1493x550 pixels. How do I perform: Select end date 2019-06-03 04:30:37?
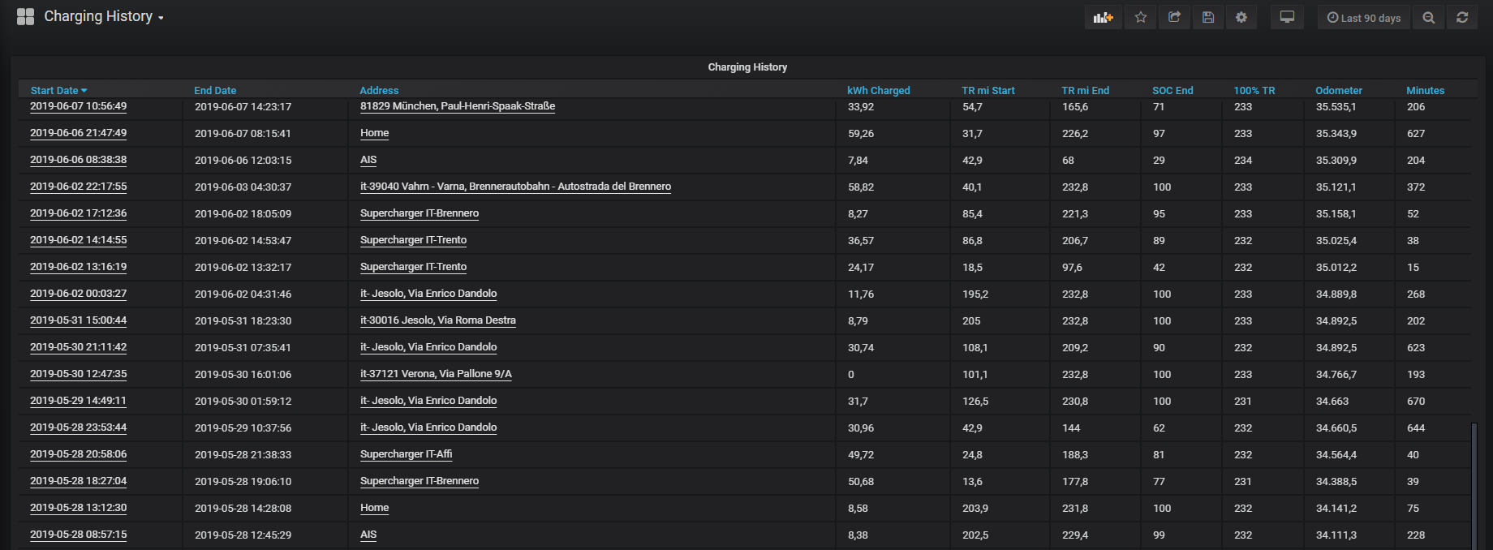(243, 187)
